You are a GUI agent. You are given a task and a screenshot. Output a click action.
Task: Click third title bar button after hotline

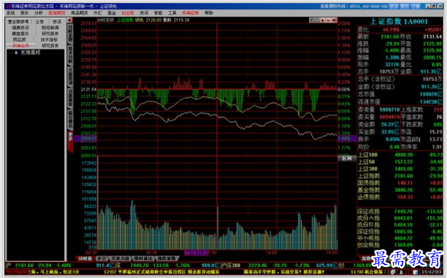click(x=415, y=6)
